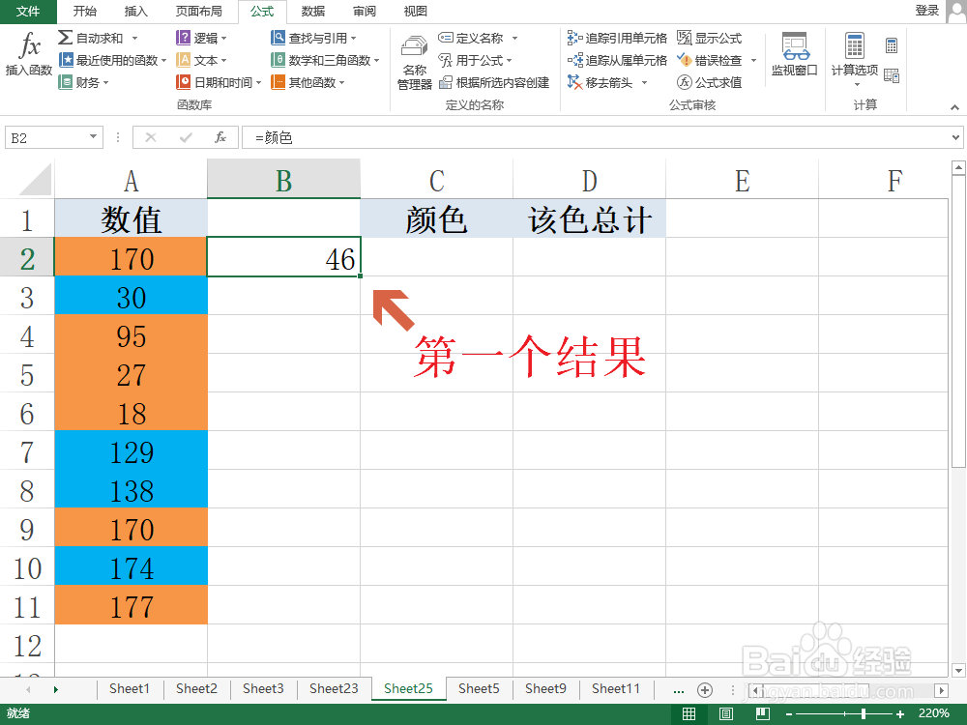Open Logical (逻辑) functions
This screenshot has height=725, width=967.
(201, 39)
